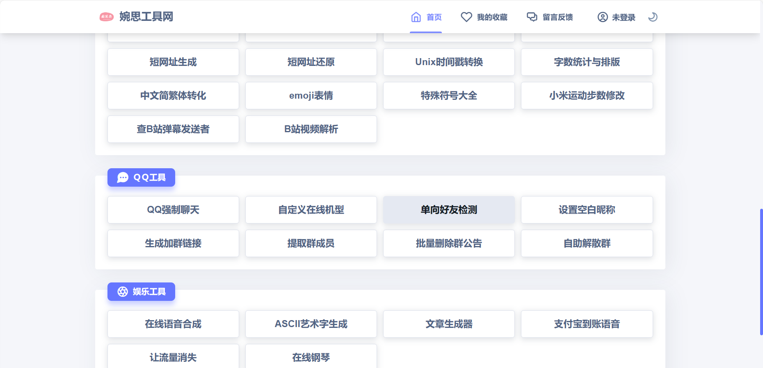The image size is (763, 368).
Task: Open the 中文简繁体转化 tool
Action: click(173, 96)
